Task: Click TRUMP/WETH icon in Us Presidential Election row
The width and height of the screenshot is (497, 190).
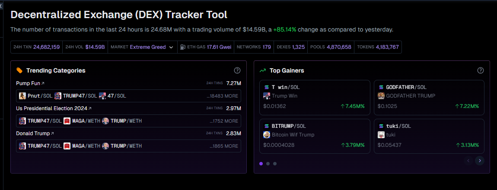Action: pyautogui.click(x=105, y=121)
